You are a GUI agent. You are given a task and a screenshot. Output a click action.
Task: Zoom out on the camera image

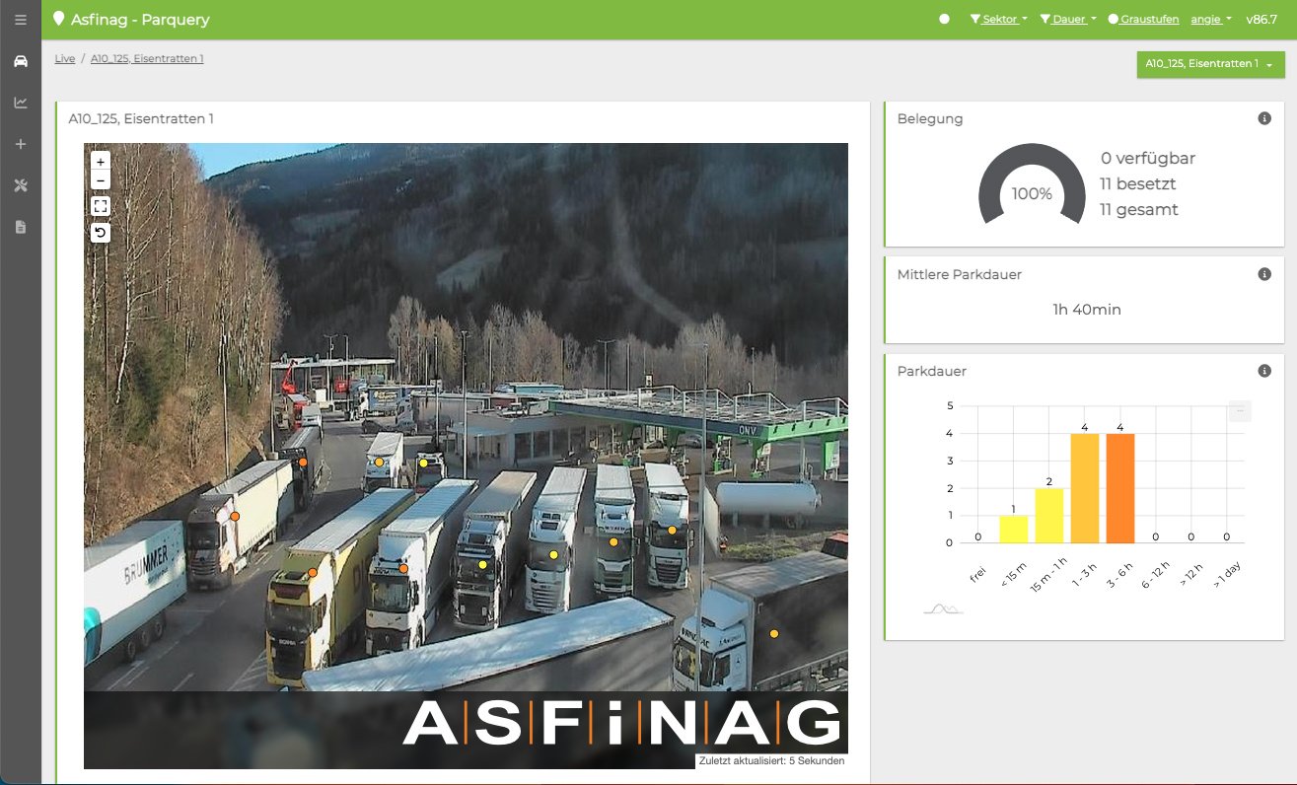tap(101, 180)
